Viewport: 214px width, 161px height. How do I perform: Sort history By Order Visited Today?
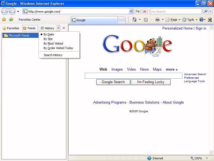click(58, 48)
